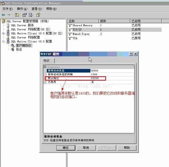Select 客户端协议 tree item
Viewport: 169px width, 167px height.
(24, 45)
